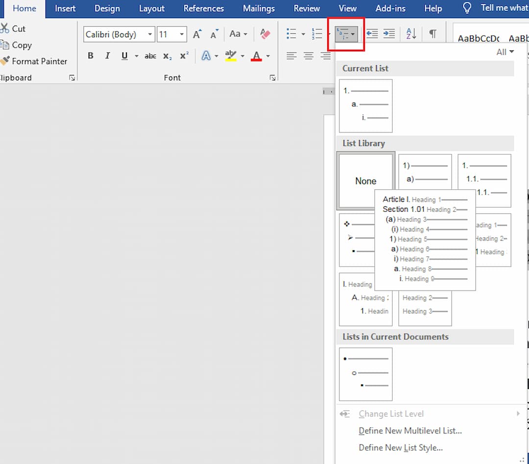Select None in List Library
529x464 pixels.
coord(366,180)
